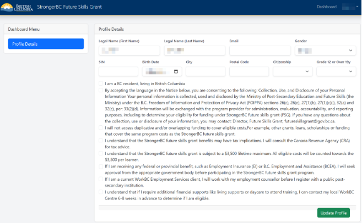Click the Update Profile button

coord(333,213)
